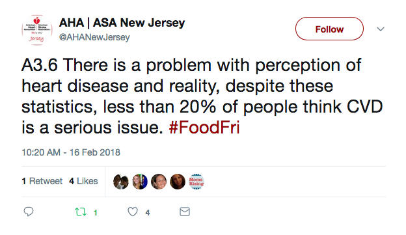Open the direct message envelope icon
The height and width of the screenshot is (235, 406).
pyautogui.click(x=185, y=212)
